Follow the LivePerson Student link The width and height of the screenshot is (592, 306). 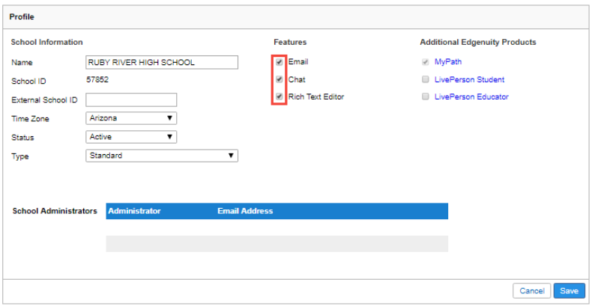point(469,79)
